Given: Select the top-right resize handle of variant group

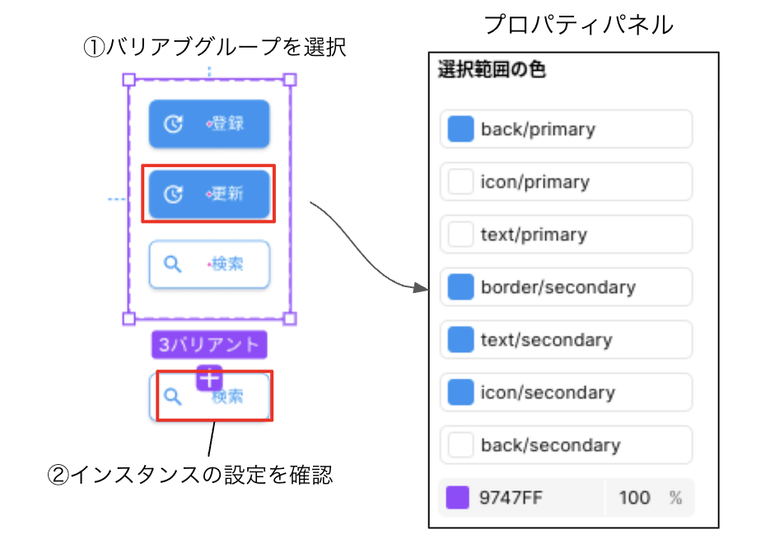Looking at the screenshot, I should pyautogui.click(x=290, y=80).
